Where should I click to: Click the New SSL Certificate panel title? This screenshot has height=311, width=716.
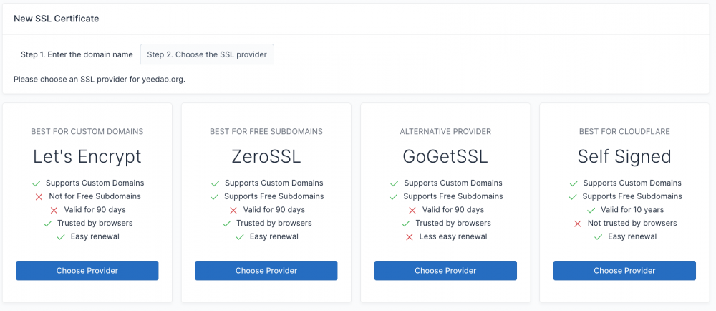pyautogui.click(x=56, y=19)
